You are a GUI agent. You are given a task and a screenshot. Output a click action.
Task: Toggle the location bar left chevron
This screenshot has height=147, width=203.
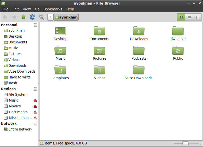(x=50, y=17)
